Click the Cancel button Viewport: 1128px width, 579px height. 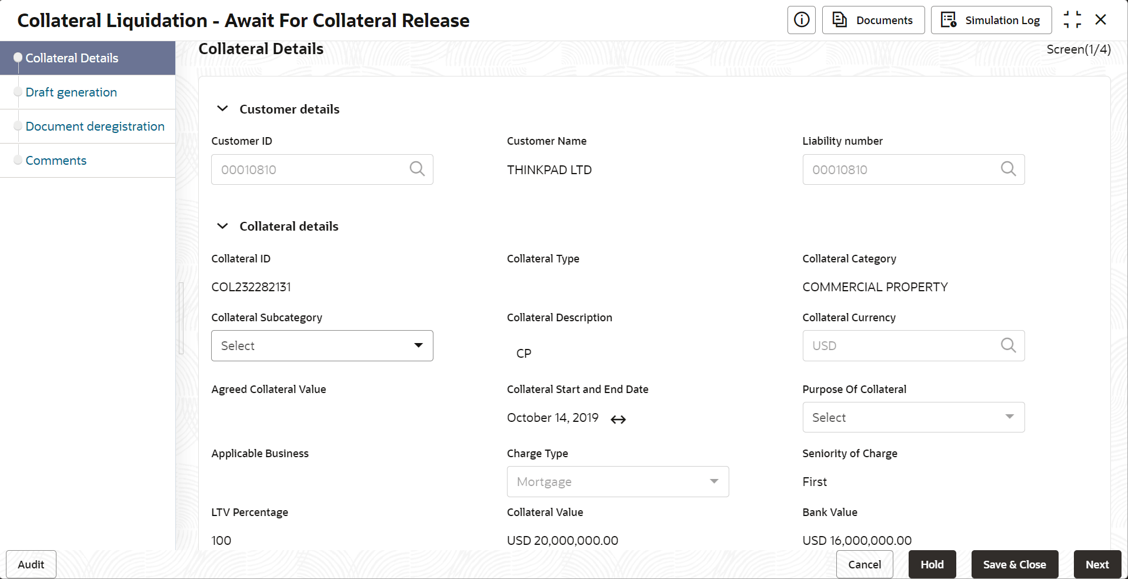[865, 564]
